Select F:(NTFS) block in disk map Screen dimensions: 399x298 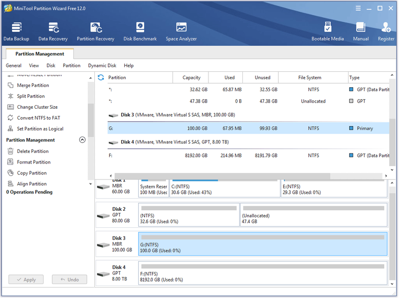click(263, 273)
